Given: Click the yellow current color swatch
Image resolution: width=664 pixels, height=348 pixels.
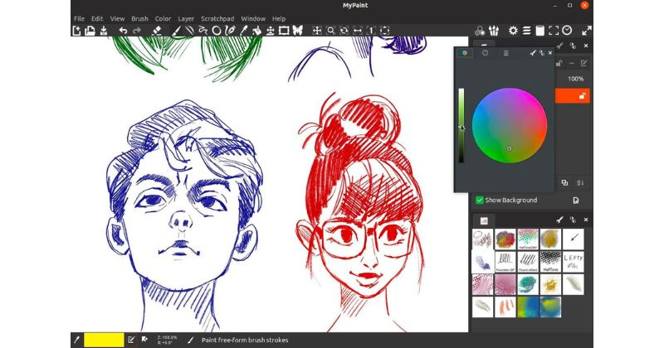Looking at the screenshot, I should [104, 340].
